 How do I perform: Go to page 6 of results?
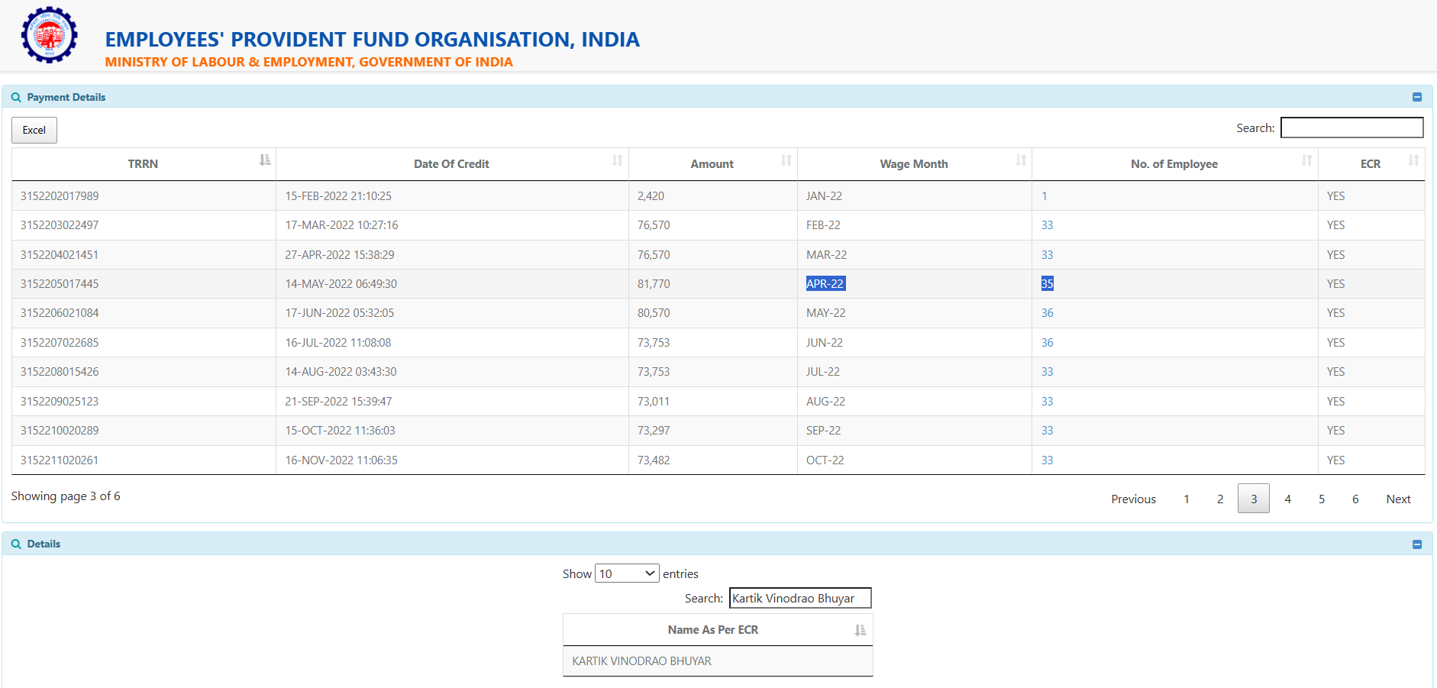click(1355, 499)
